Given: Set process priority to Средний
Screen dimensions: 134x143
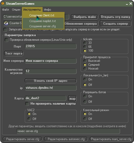Looking at the screenshot, I should click(85, 65).
